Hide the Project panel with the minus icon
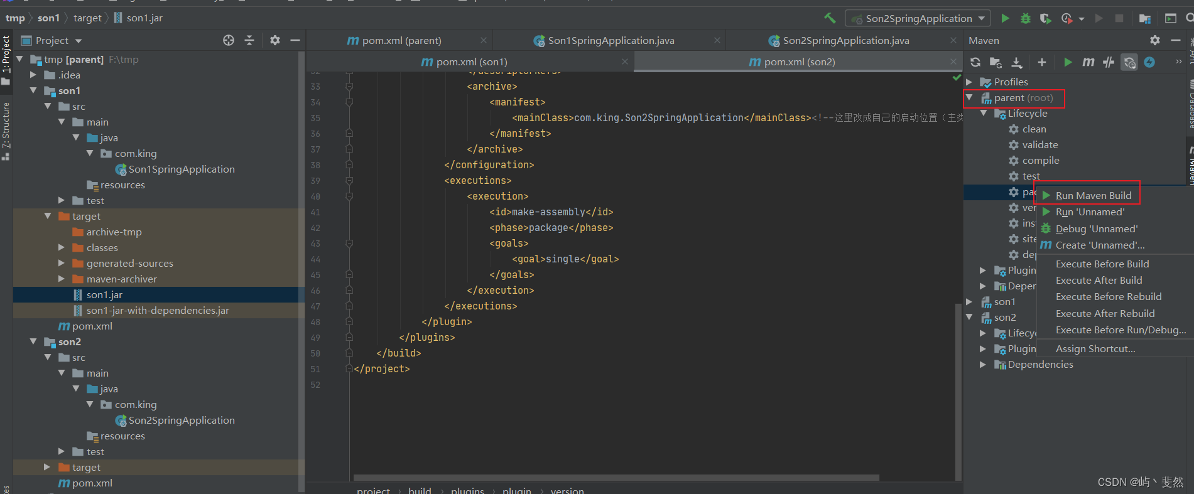The width and height of the screenshot is (1194, 494). tap(295, 40)
